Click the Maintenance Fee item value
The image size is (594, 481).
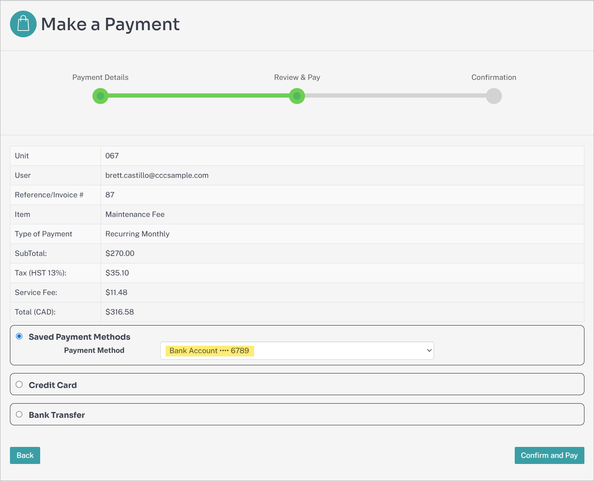pyautogui.click(x=135, y=214)
